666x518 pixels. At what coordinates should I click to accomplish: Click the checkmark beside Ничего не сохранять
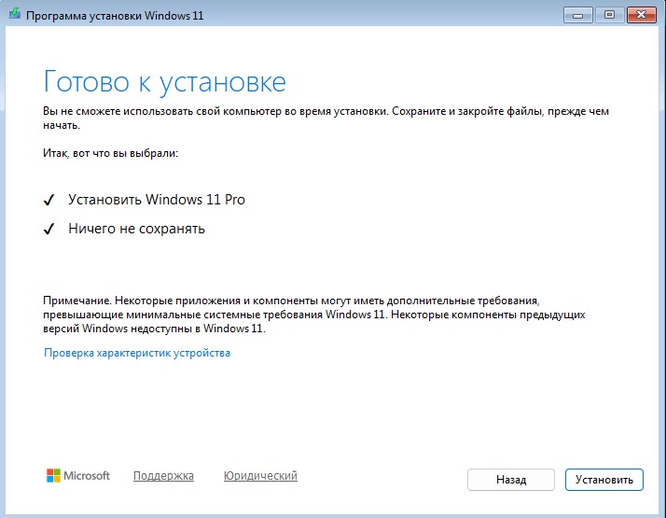pos(49,229)
